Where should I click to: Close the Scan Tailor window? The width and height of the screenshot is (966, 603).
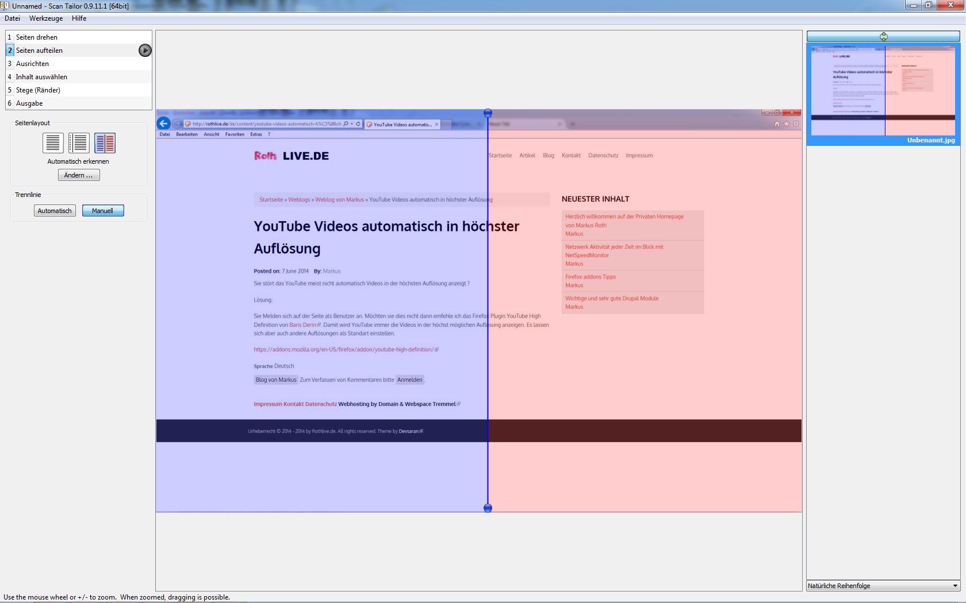click(950, 5)
